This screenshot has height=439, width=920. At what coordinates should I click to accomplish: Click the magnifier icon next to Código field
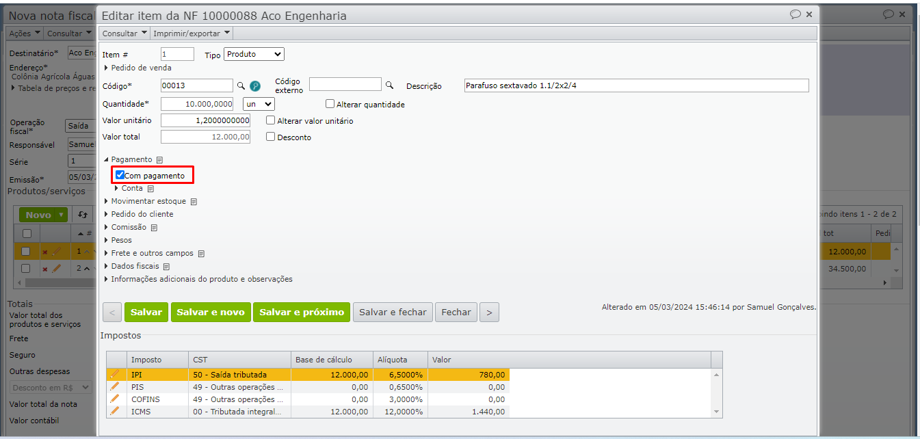[x=241, y=85]
